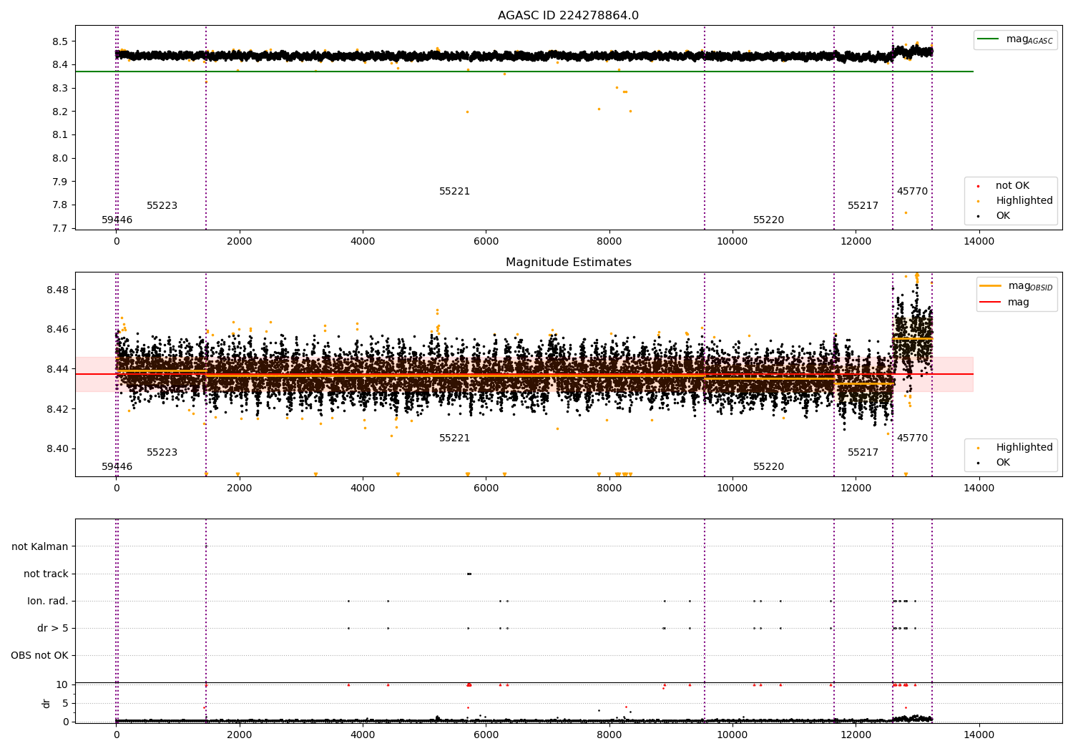Click obsid label 45770 in top panel
This screenshot has width=1073, height=751.
912,192
